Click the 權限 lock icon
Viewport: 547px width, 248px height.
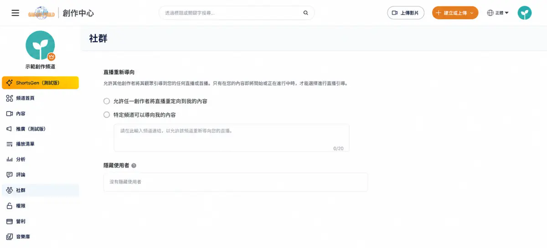click(x=9, y=206)
